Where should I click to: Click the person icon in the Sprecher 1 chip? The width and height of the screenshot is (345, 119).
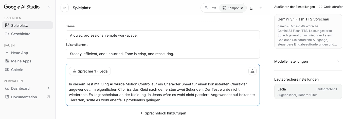[x=75, y=71]
